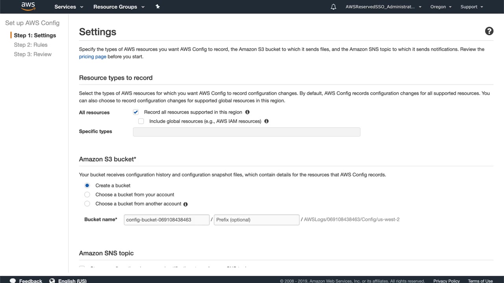The height and width of the screenshot is (283, 504).
Task: Click the bucket Prefix (optional) field
Action: coord(256,220)
